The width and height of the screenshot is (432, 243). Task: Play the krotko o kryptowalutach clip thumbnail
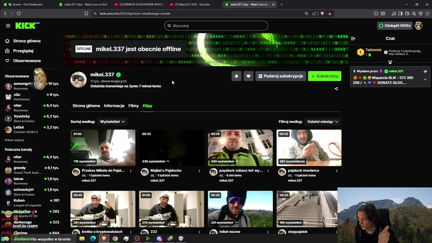click(103, 209)
